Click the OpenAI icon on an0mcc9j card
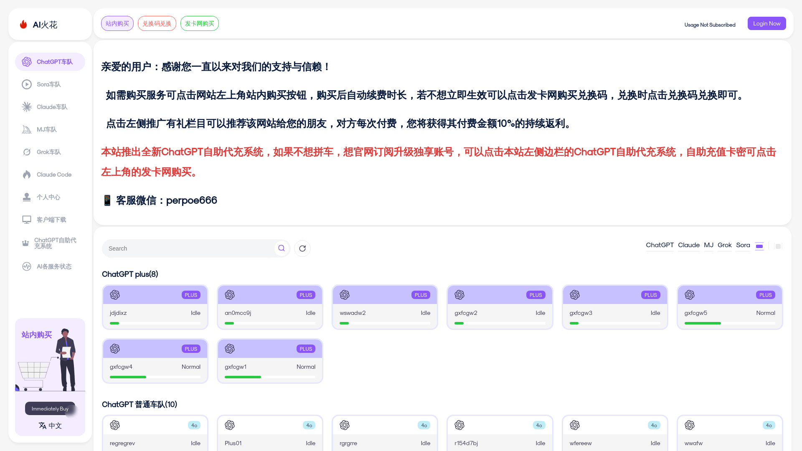 pos(230,295)
